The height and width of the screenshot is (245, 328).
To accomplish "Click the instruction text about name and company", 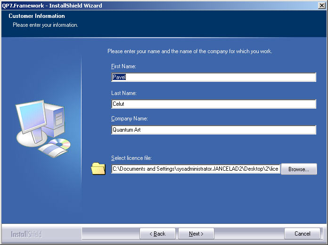I will coord(190,51).
